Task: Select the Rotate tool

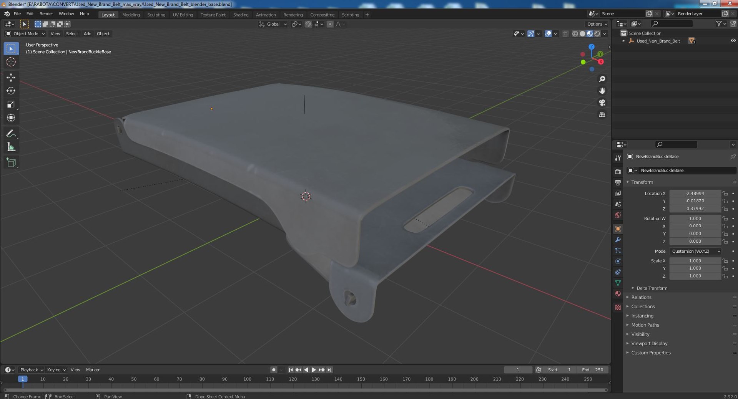Action: [x=11, y=91]
